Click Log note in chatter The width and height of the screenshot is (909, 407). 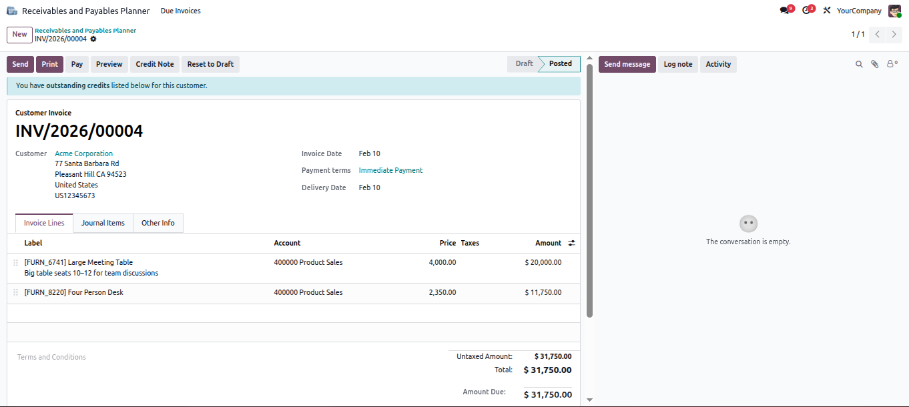tap(678, 64)
